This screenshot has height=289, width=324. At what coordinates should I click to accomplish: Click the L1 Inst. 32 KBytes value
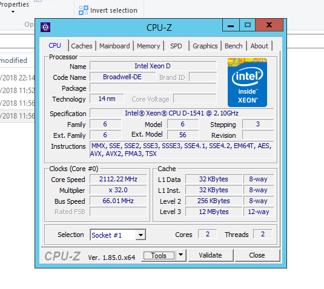click(214, 190)
